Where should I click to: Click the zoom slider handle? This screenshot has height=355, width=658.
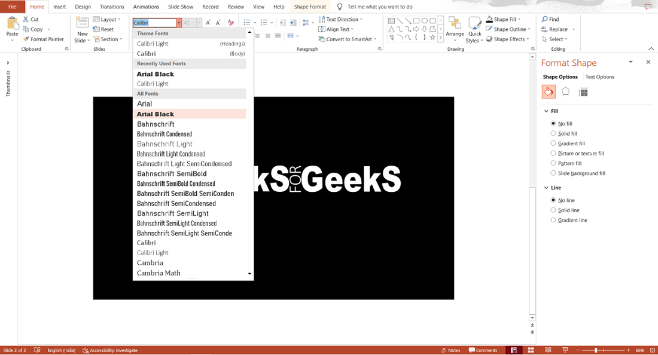(595, 350)
